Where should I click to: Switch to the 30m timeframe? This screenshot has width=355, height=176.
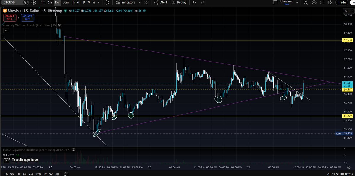pyautogui.click(x=66, y=2)
